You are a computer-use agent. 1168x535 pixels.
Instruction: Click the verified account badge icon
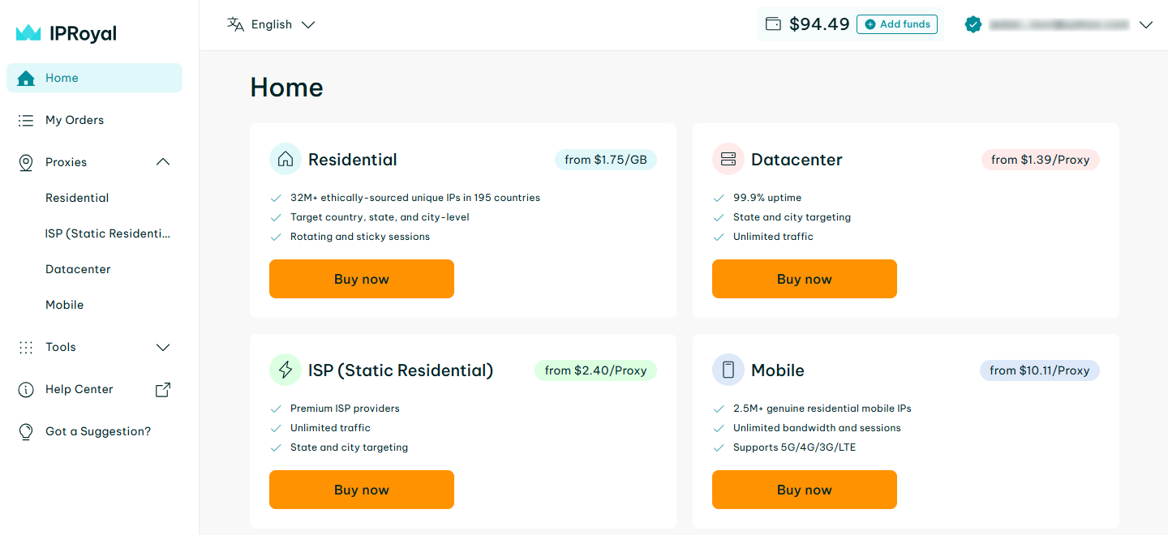click(973, 25)
